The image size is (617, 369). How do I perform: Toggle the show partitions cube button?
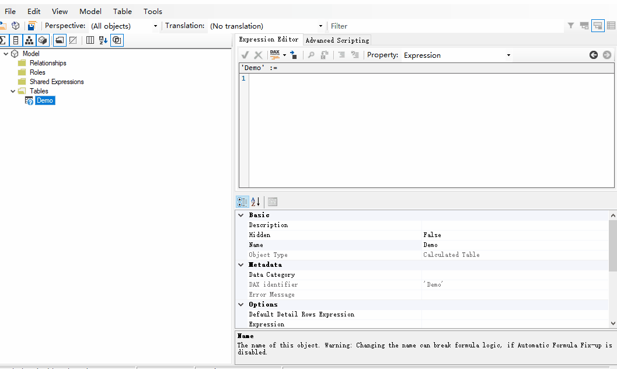[x=43, y=40]
